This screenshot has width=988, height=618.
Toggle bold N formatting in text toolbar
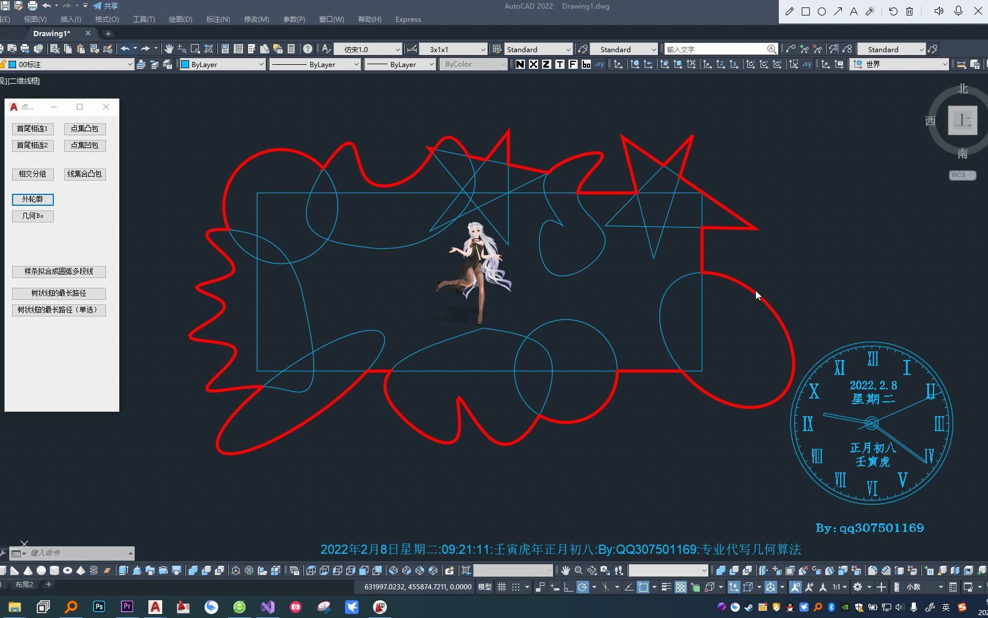(x=520, y=64)
